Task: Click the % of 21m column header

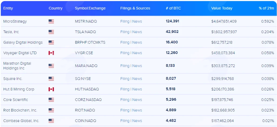Action: tap(266, 8)
